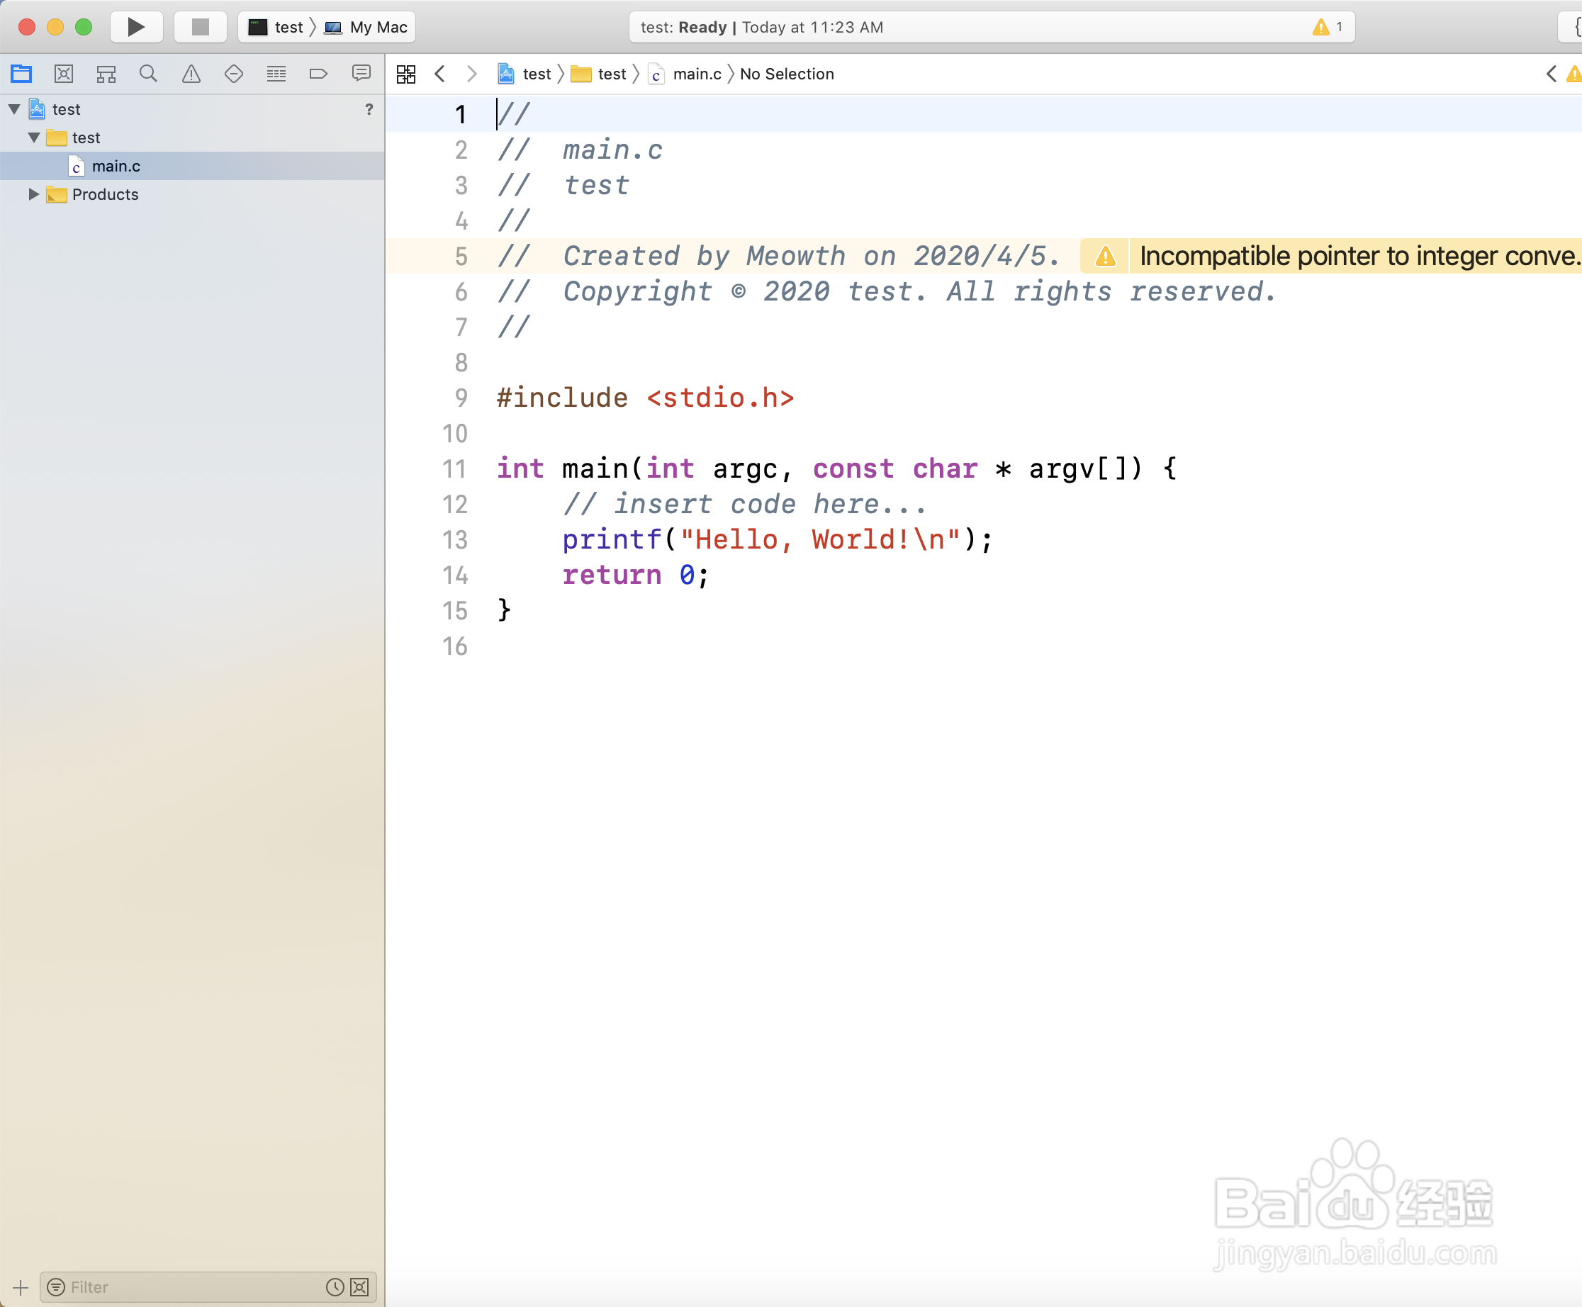Screen dimensions: 1582x1307
Task: Select the Issue navigator icon
Action: pyautogui.click(x=189, y=74)
